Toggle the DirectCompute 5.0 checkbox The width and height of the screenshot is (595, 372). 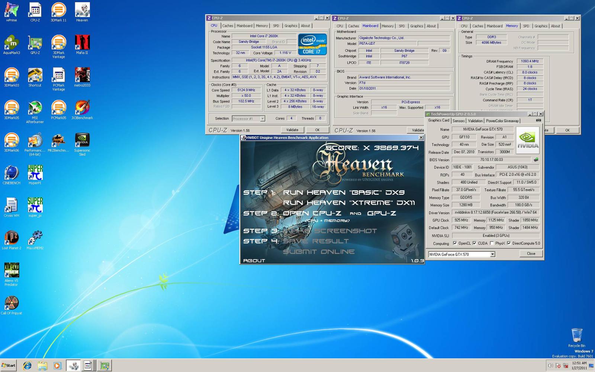pyautogui.click(x=509, y=243)
